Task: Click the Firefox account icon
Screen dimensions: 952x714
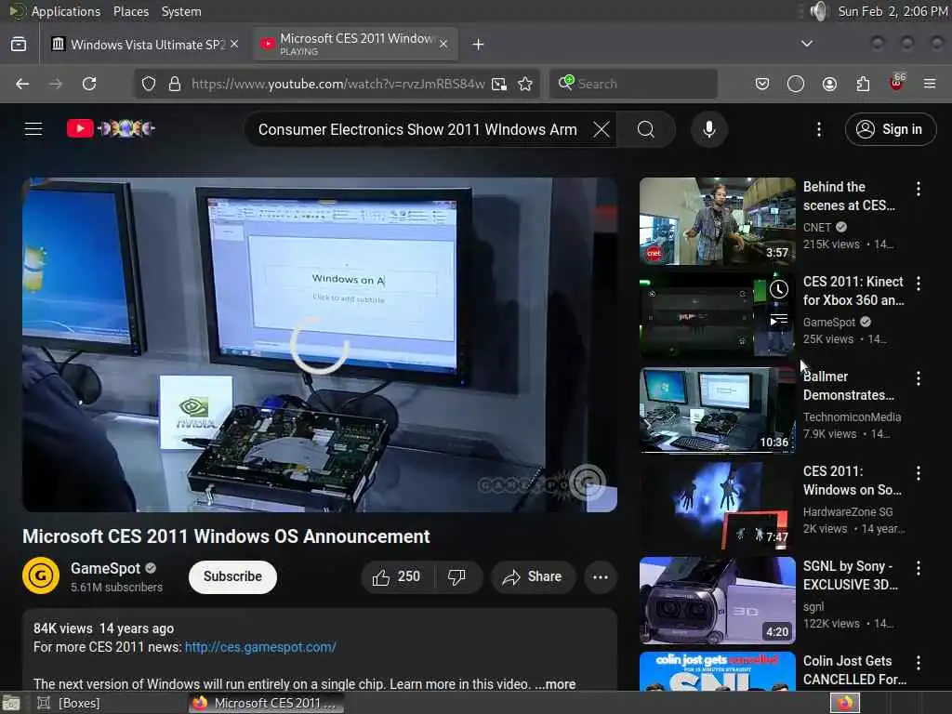Action: pos(829,84)
